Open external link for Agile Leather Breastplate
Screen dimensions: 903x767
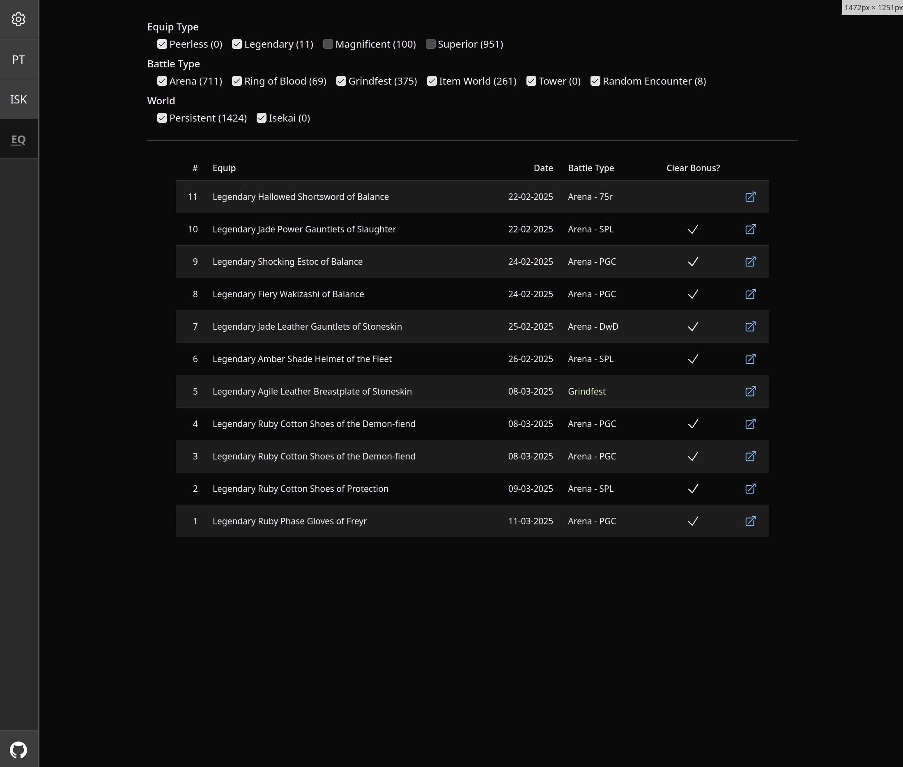(750, 391)
